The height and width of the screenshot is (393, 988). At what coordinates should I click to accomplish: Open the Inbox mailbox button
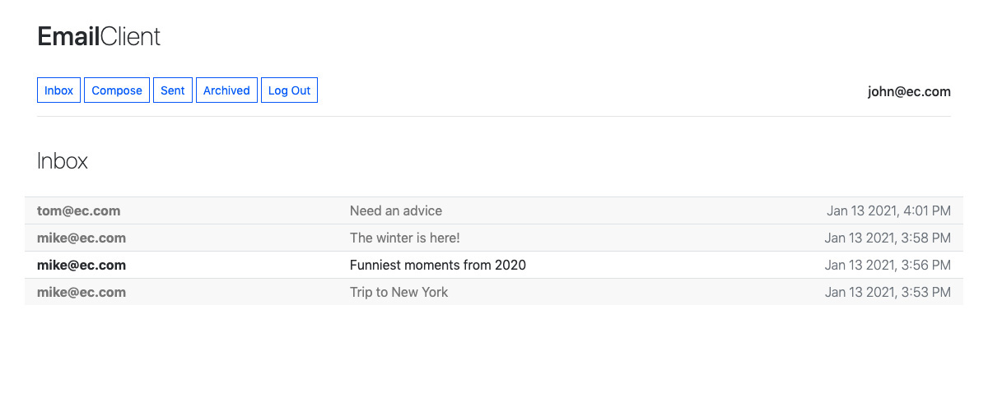pyautogui.click(x=58, y=90)
